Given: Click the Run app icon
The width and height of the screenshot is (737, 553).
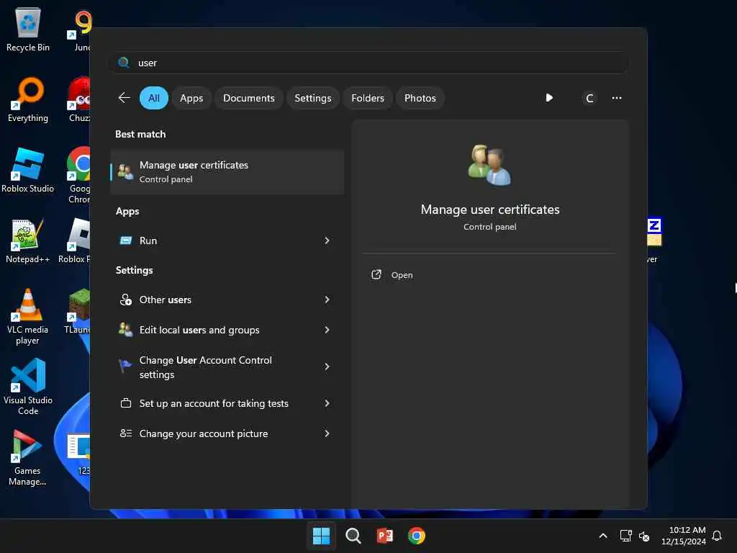Looking at the screenshot, I should (126, 240).
